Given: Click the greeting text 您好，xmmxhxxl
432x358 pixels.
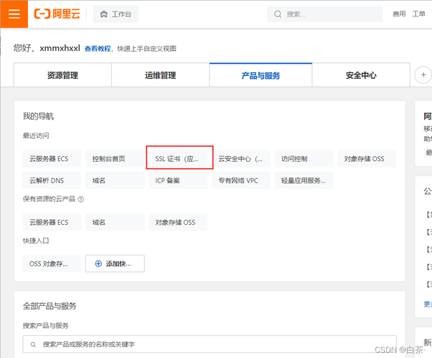Looking at the screenshot, I should click(x=47, y=48).
